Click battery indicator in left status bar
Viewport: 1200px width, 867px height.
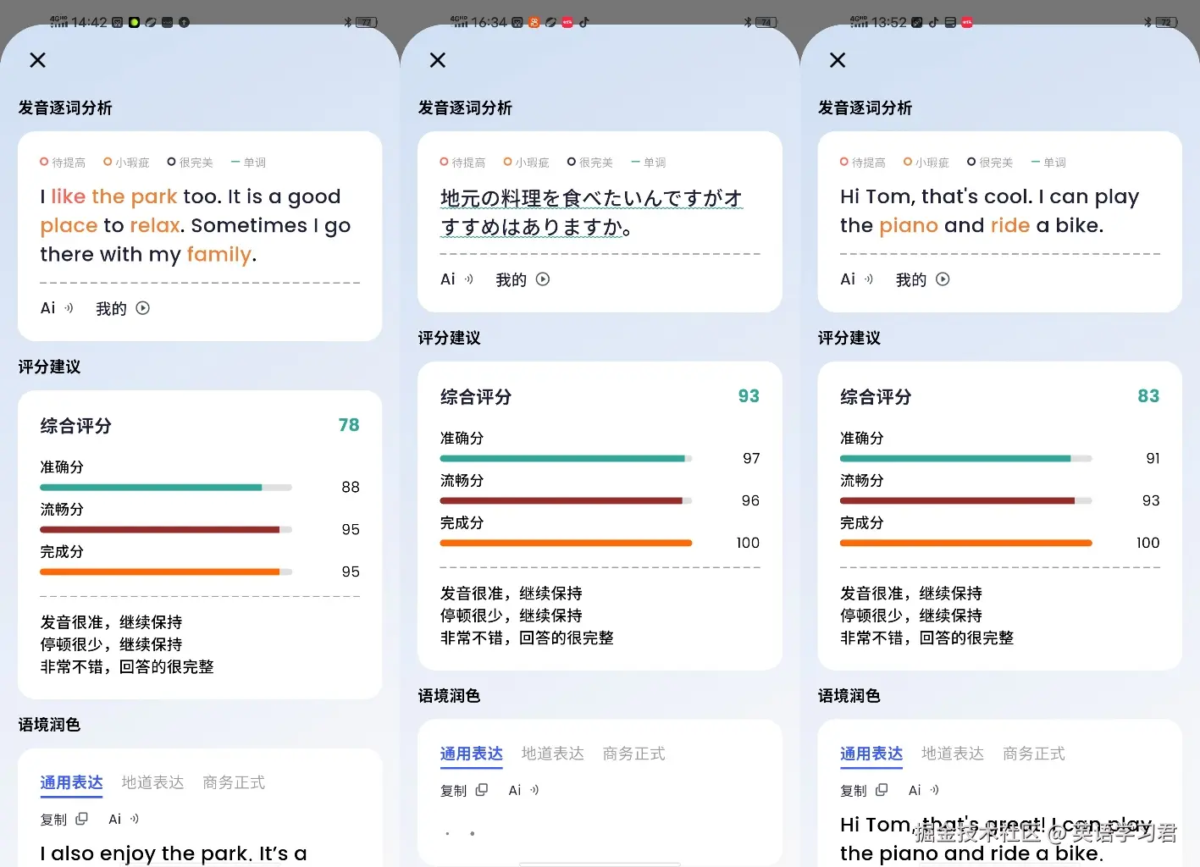click(x=367, y=23)
